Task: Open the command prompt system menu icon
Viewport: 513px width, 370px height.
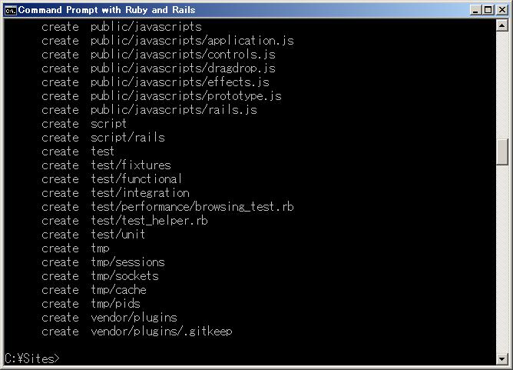Action: [x=10, y=11]
